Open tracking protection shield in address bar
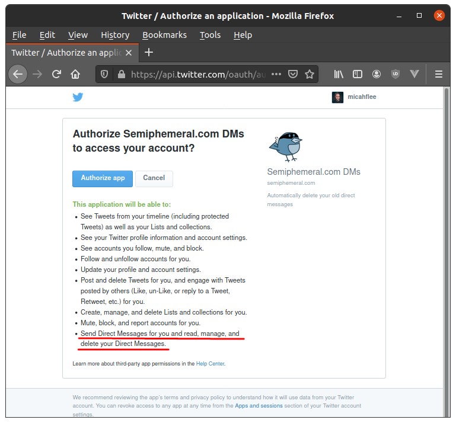456x423 pixels. [x=104, y=75]
